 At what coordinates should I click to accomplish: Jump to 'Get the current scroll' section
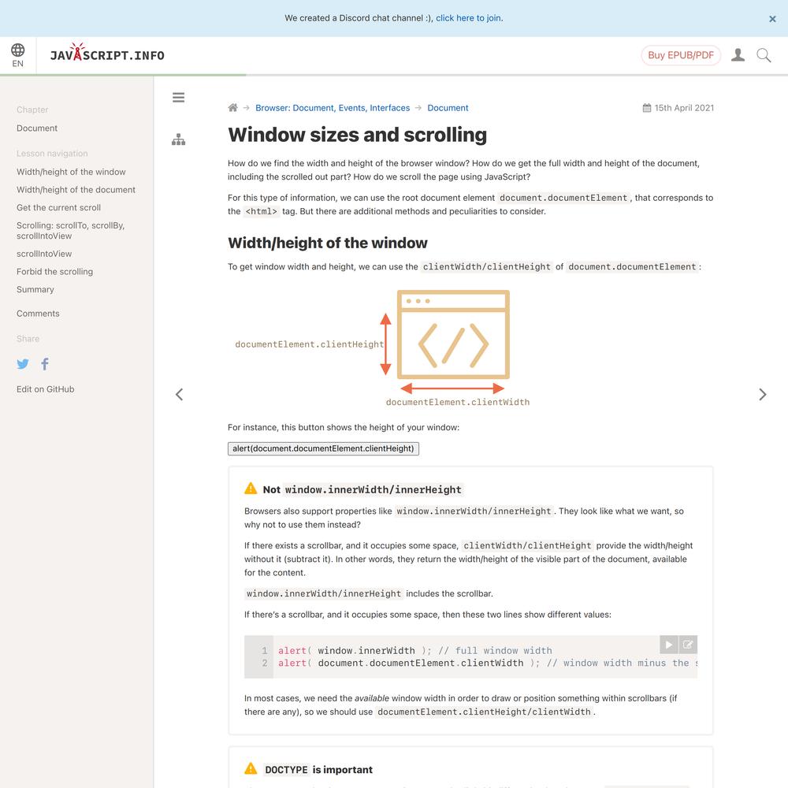tap(58, 207)
